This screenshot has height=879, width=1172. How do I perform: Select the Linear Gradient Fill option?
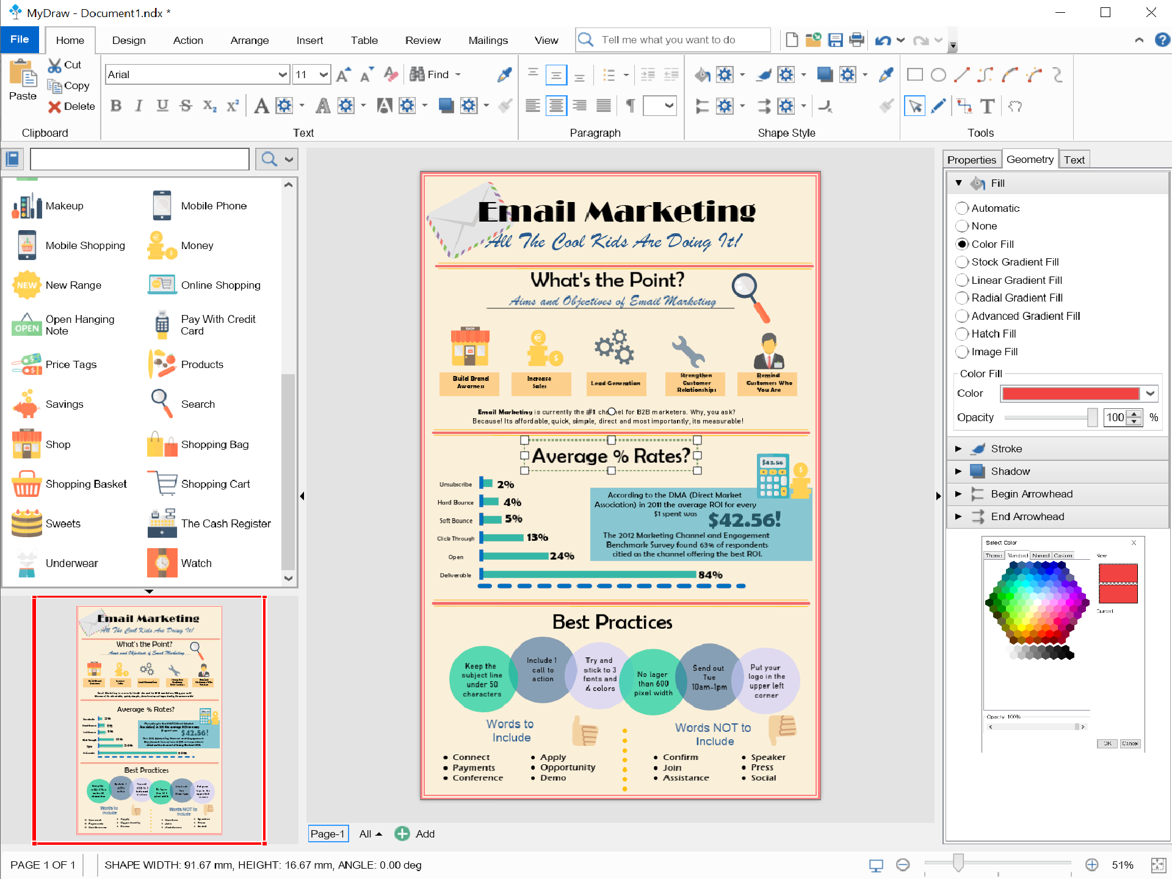[962, 280]
